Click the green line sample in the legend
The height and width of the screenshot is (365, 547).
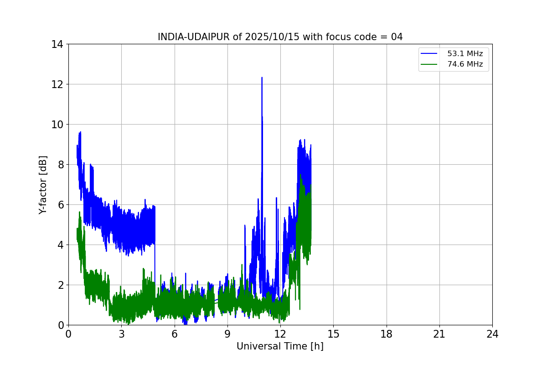pos(429,64)
